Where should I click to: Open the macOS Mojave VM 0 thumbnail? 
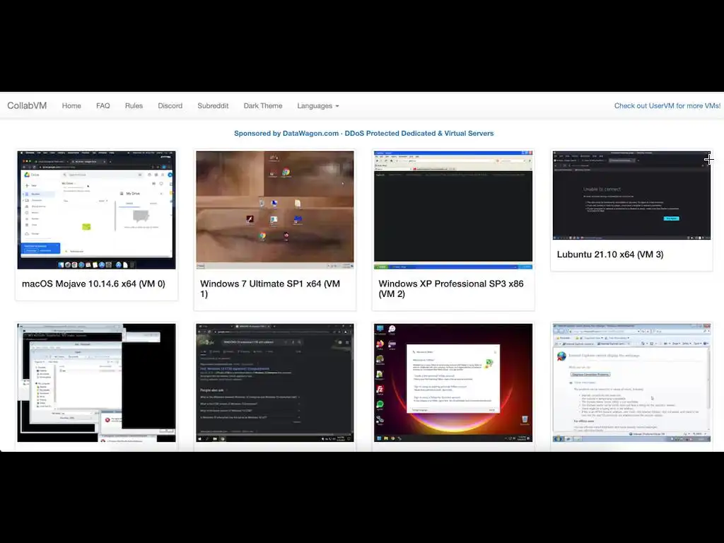[x=96, y=209]
